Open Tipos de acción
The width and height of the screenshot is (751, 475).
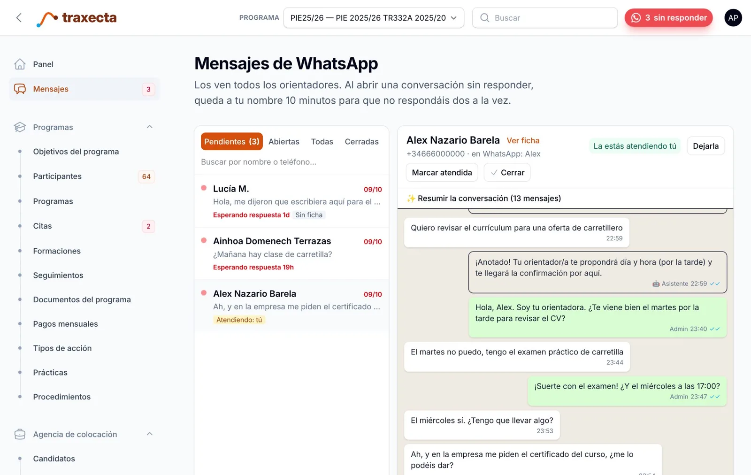pos(62,348)
